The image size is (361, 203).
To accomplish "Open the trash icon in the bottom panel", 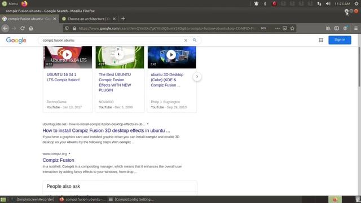I will 357,199.
